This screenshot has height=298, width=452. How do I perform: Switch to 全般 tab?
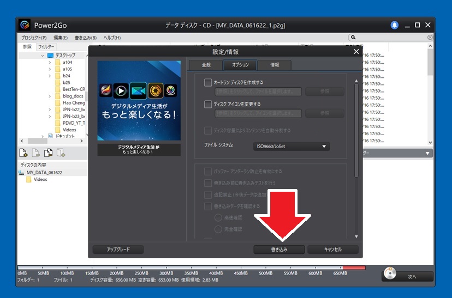click(206, 65)
